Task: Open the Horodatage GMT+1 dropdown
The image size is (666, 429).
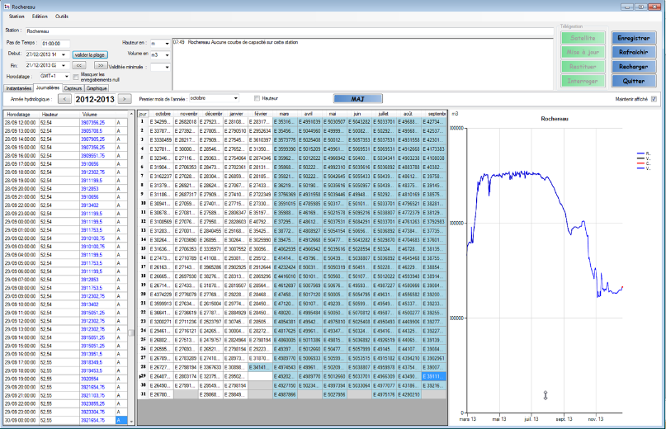Action: 66,77
